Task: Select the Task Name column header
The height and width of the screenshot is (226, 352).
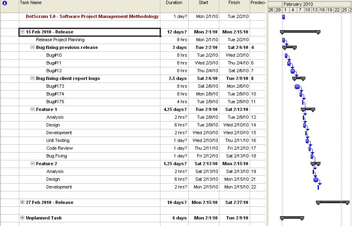Action: (x=90, y=6)
